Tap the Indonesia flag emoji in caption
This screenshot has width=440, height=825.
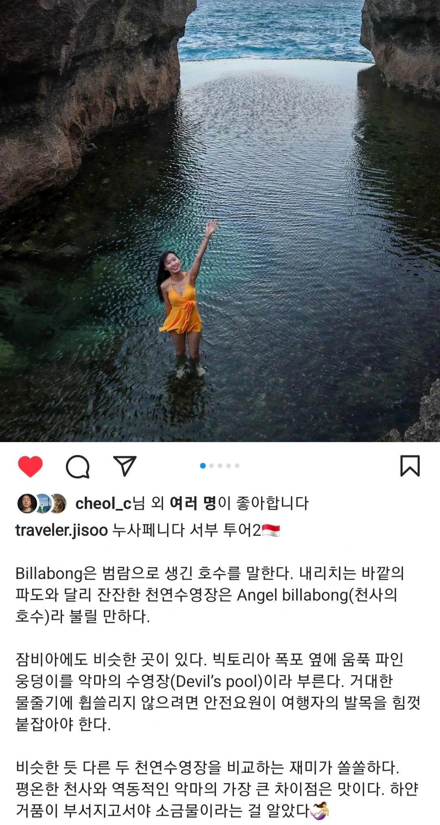271,531
